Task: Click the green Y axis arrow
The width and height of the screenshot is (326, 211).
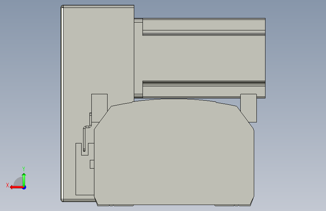Action: (x=24, y=180)
